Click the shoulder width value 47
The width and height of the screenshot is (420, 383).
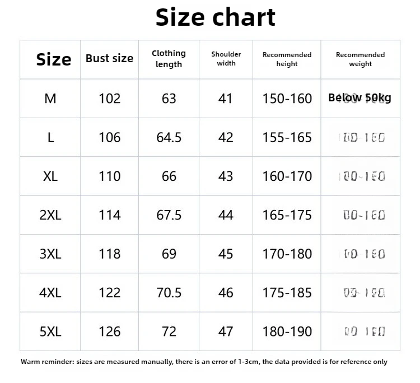226,331
